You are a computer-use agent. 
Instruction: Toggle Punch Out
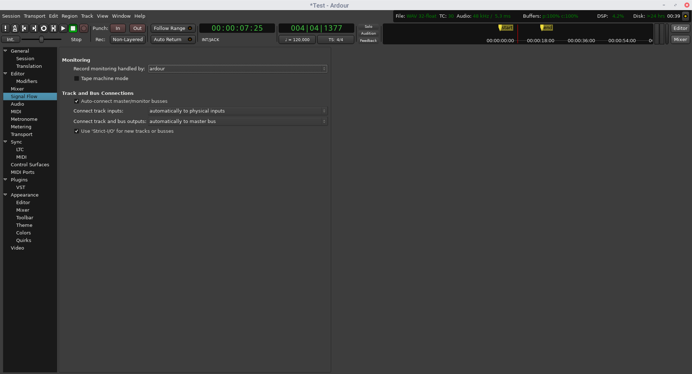(x=137, y=28)
